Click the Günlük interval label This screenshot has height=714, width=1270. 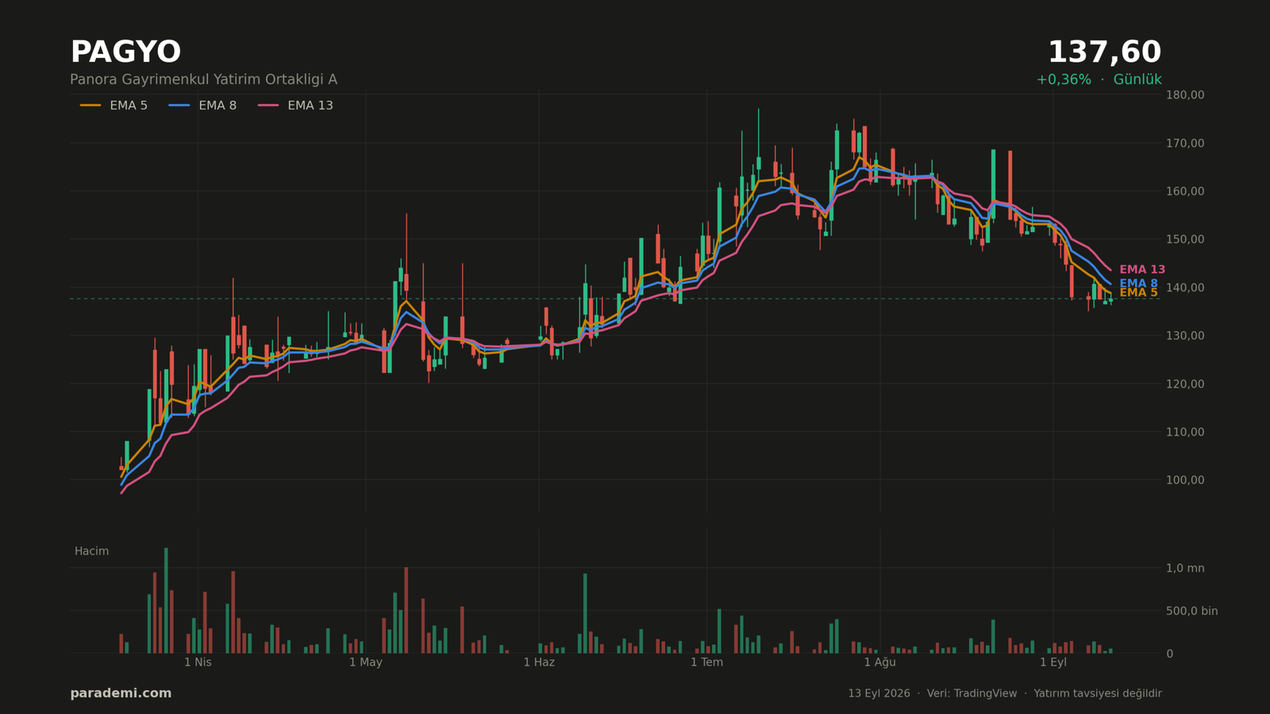click(x=1137, y=80)
